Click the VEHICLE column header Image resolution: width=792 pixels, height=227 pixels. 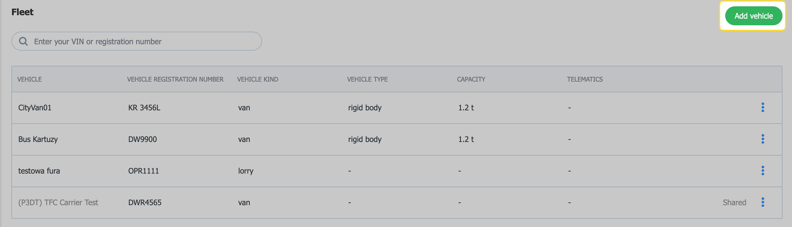coord(29,79)
